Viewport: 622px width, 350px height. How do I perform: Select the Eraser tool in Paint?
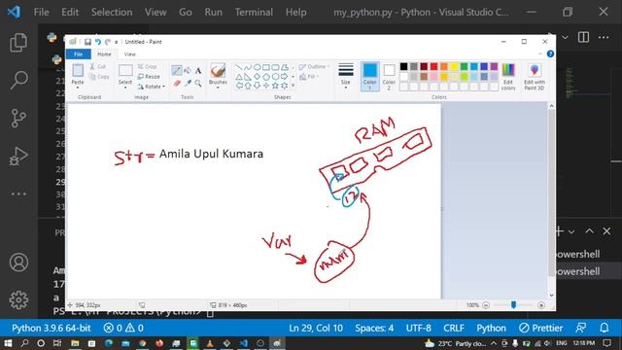pyautogui.click(x=177, y=84)
